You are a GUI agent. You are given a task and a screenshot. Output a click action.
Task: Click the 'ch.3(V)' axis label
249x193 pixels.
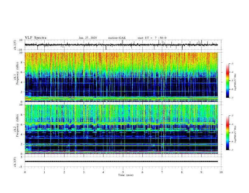[15, 162]
